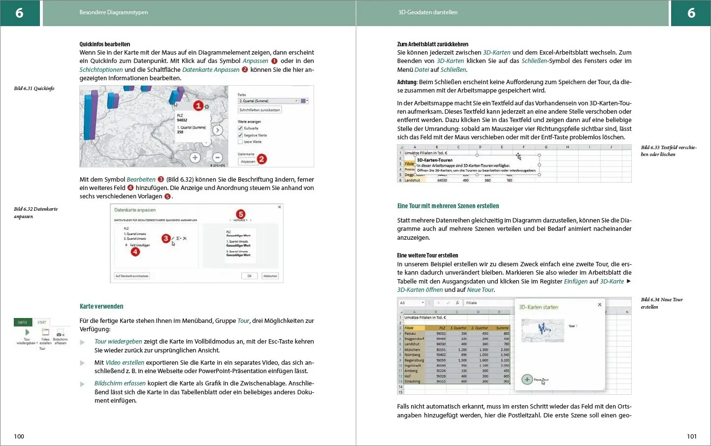Click the purple bar on the map near the cursor
The width and height of the screenshot is (711, 446).
[x=180, y=94]
